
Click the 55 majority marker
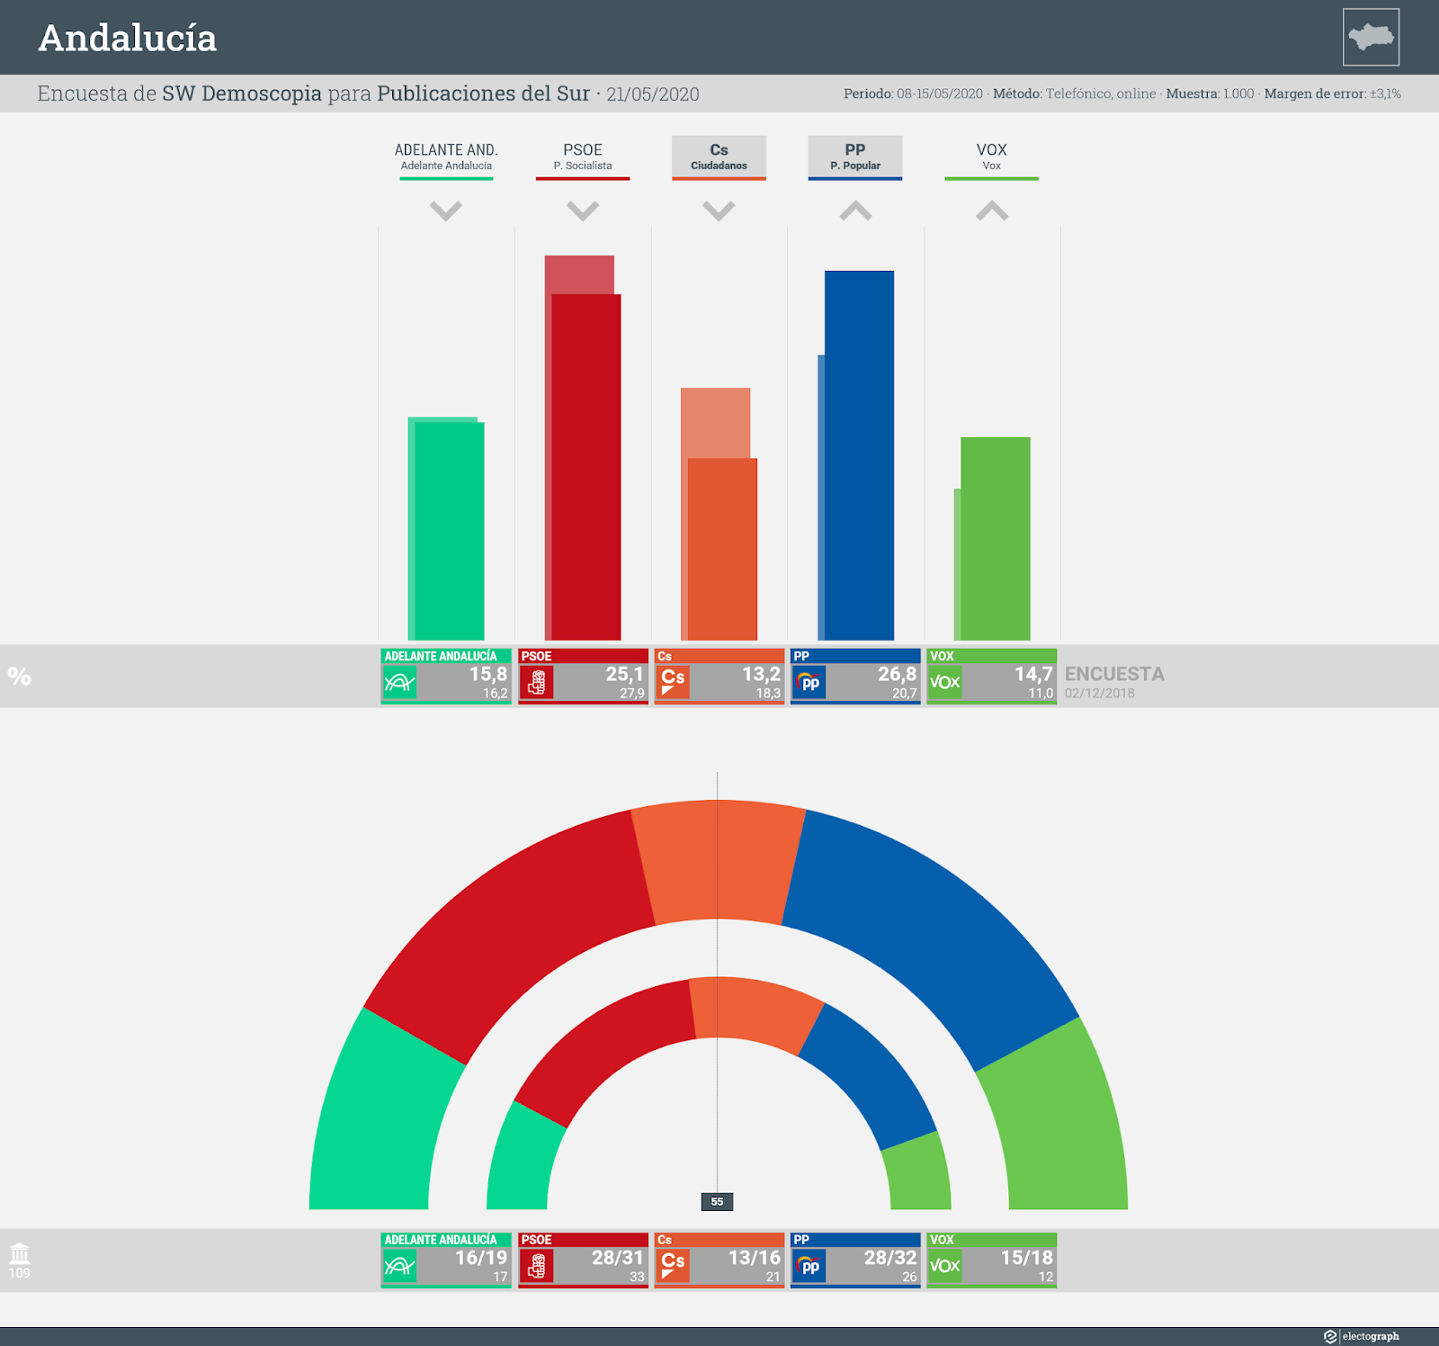717,1201
